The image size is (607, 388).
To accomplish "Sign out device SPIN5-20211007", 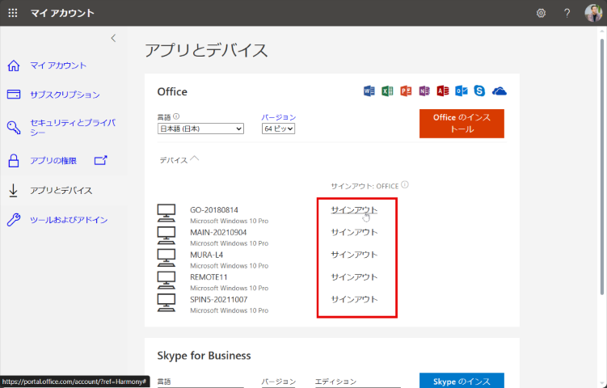I will (x=354, y=299).
